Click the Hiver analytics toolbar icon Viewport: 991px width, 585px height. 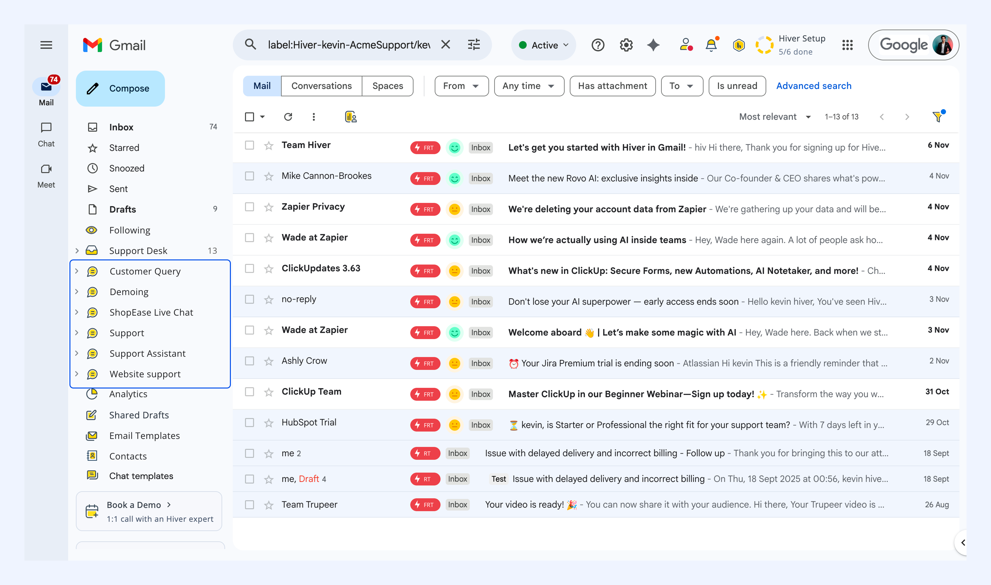[x=350, y=117]
